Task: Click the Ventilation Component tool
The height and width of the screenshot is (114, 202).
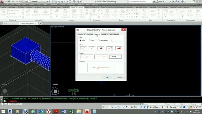Action: [36, 13]
